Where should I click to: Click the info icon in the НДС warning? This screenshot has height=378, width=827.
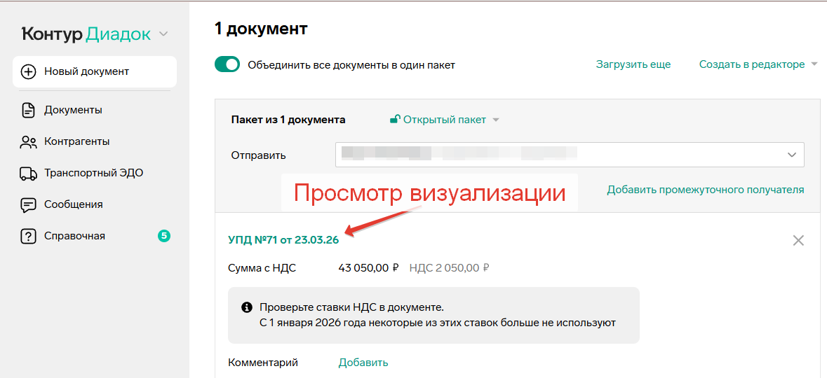(x=246, y=307)
